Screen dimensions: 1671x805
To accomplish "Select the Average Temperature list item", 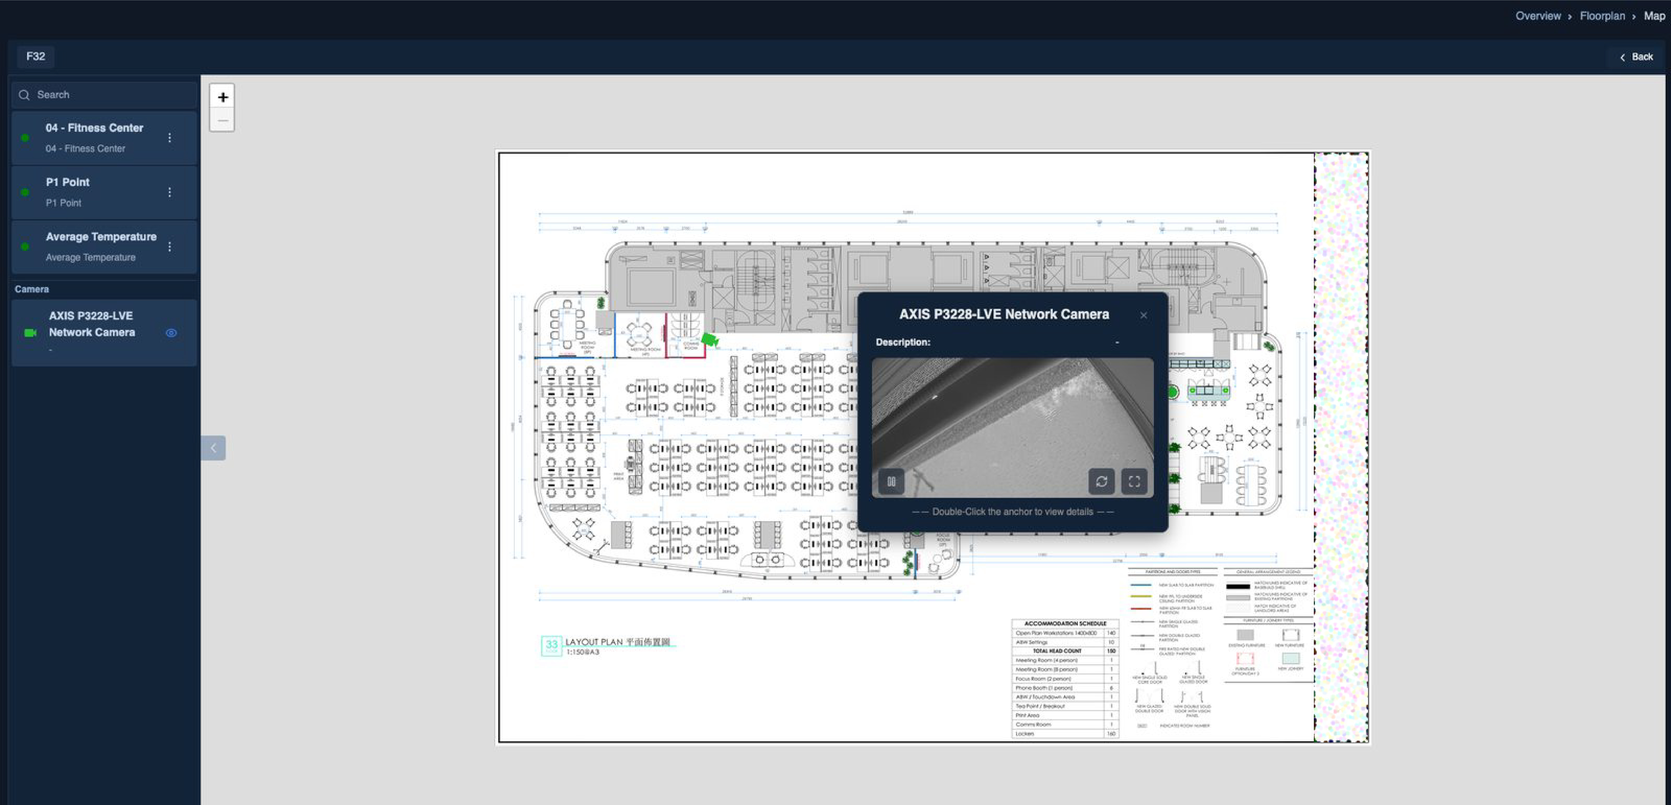I will coord(104,247).
